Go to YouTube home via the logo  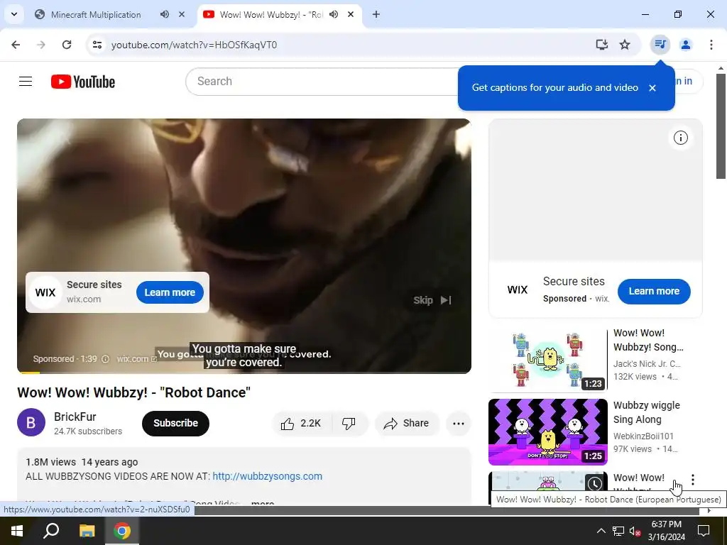pos(83,82)
